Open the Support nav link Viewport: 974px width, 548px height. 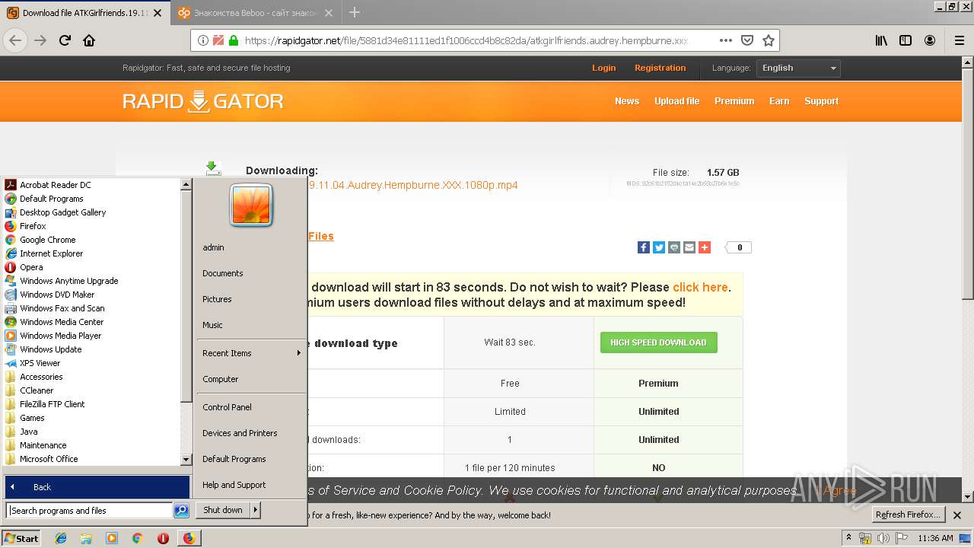click(821, 101)
